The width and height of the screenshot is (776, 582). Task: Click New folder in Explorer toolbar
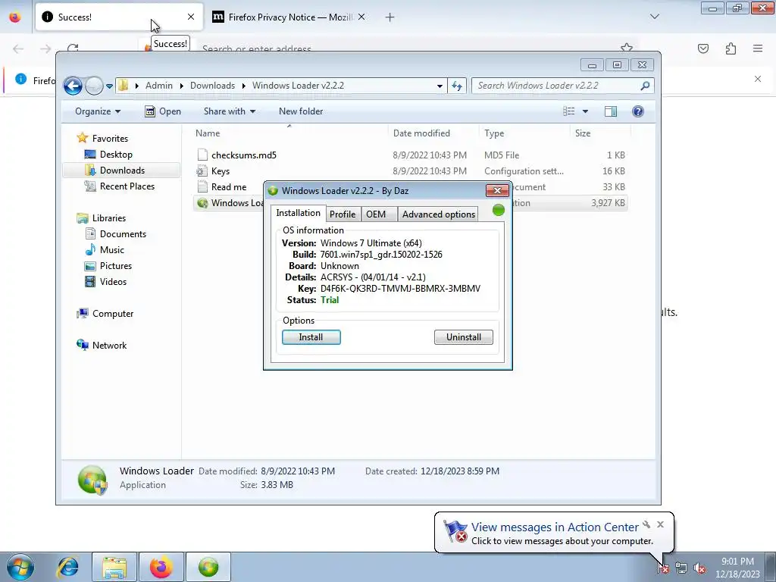coord(301,111)
